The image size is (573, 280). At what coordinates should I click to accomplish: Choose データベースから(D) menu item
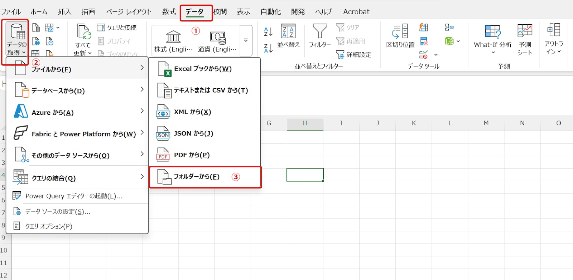point(77,90)
